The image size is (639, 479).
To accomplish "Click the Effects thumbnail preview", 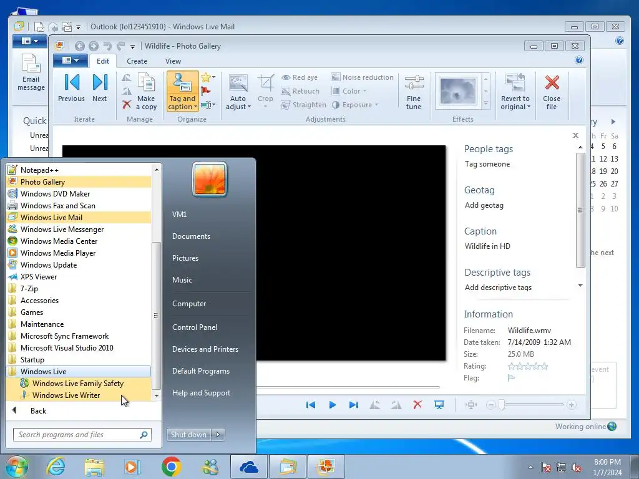I will pyautogui.click(x=457, y=91).
